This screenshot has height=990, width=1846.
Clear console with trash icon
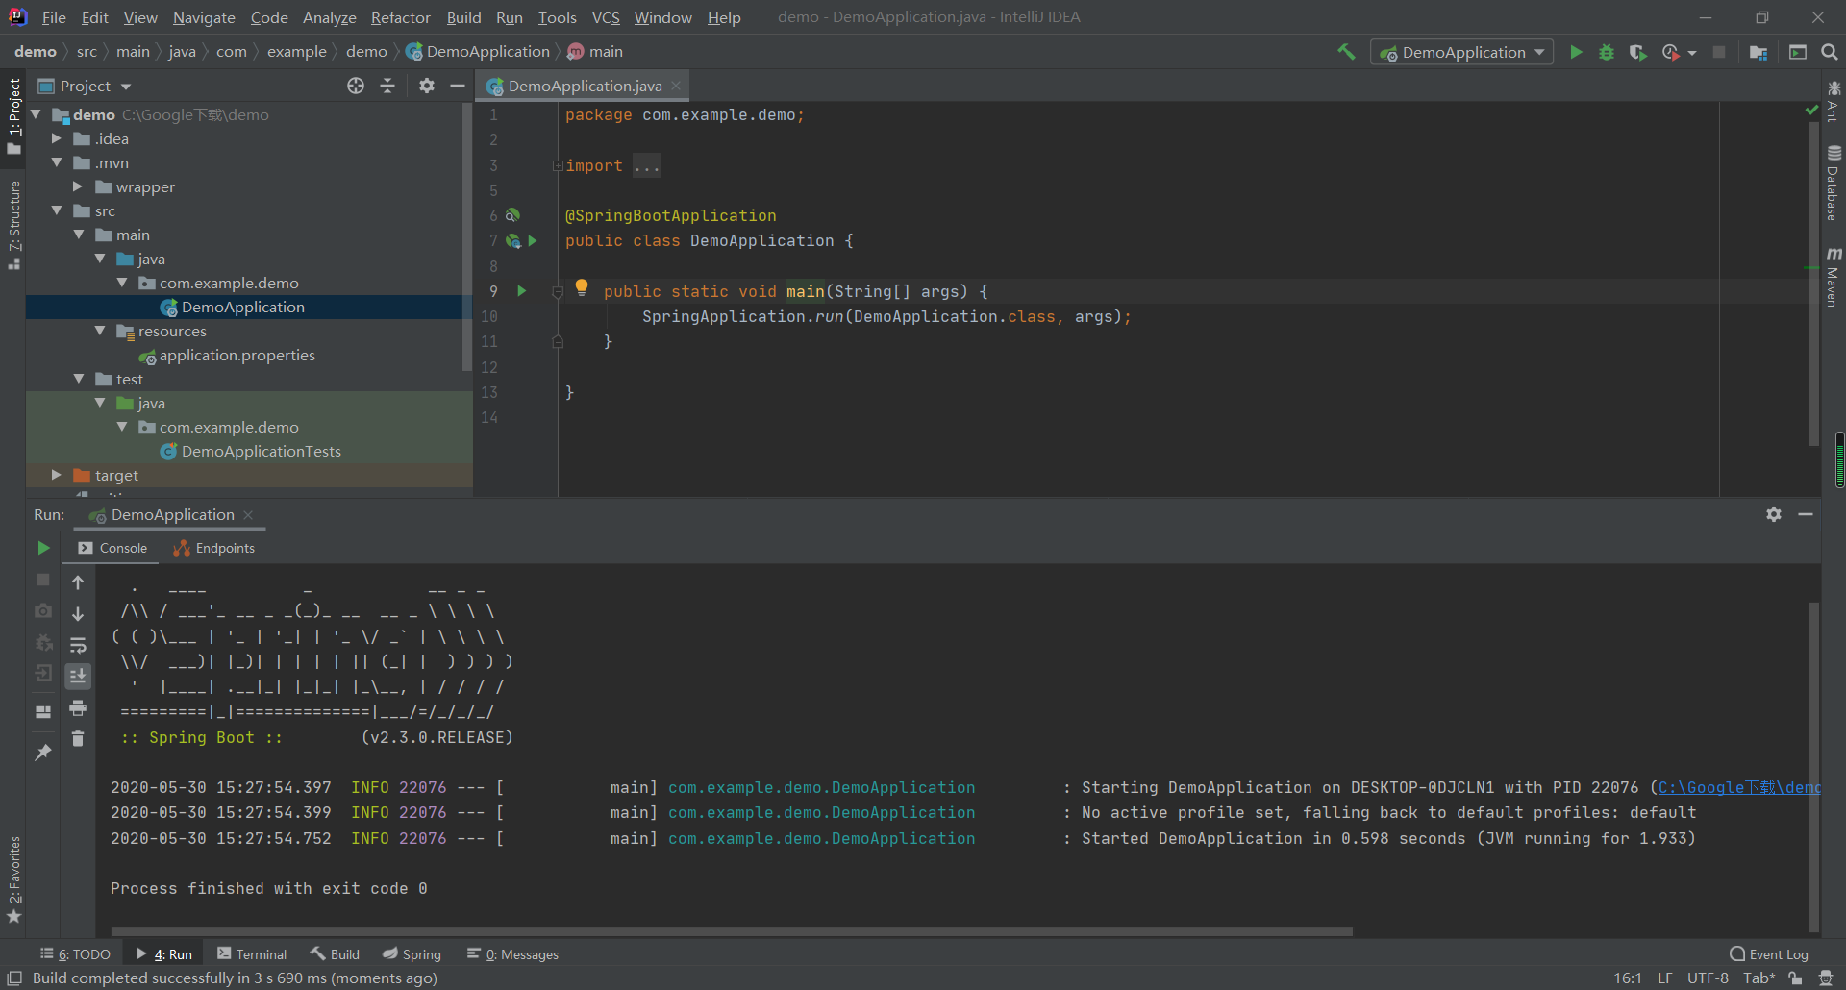(78, 738)
